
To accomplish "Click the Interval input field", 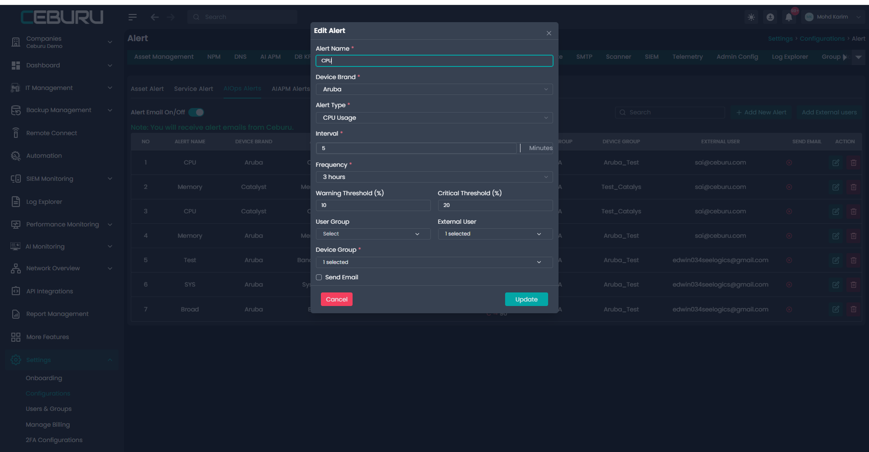I will pos(416,148).
